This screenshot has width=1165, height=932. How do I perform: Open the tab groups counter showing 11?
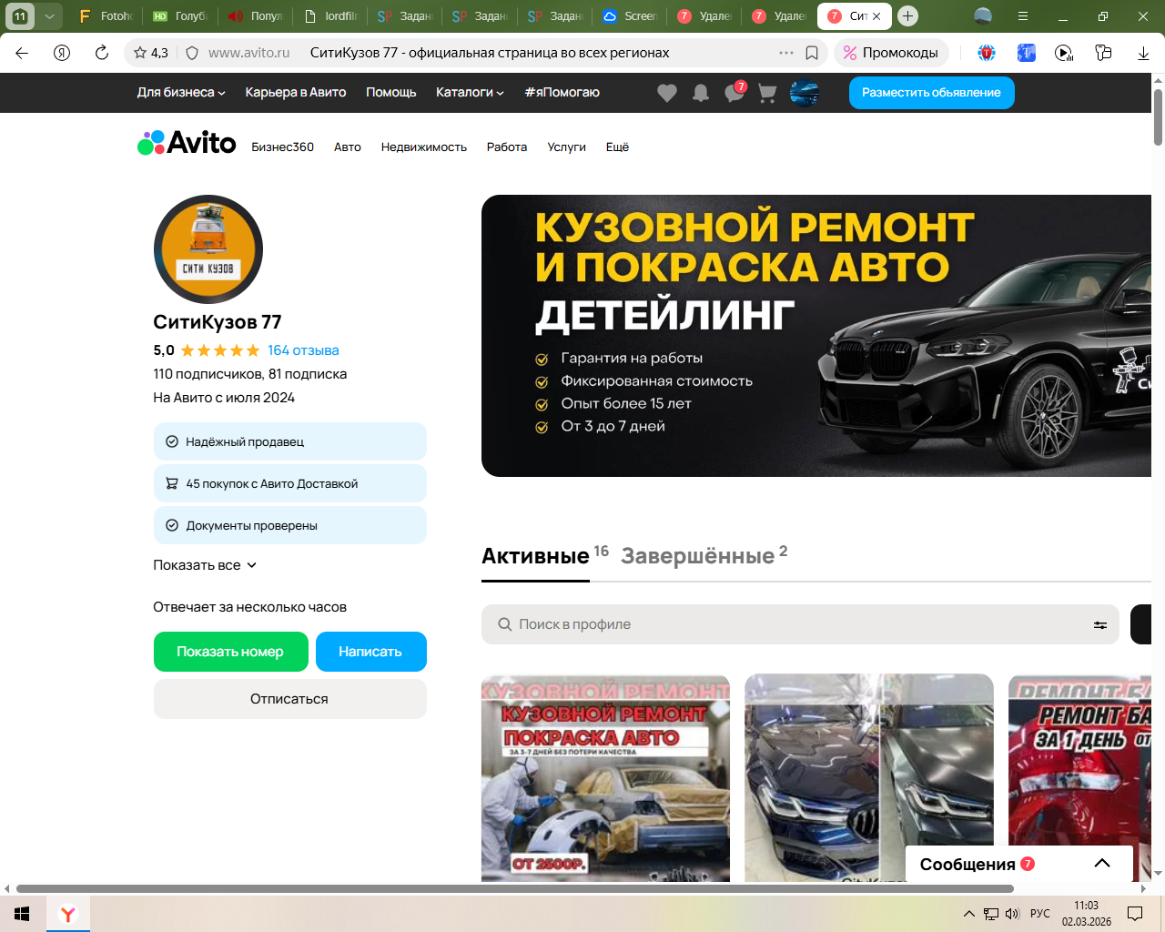(x=20, y=15)
